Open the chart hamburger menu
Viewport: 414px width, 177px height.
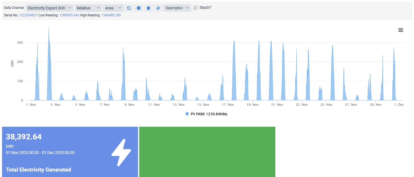[x=400, y=30]
